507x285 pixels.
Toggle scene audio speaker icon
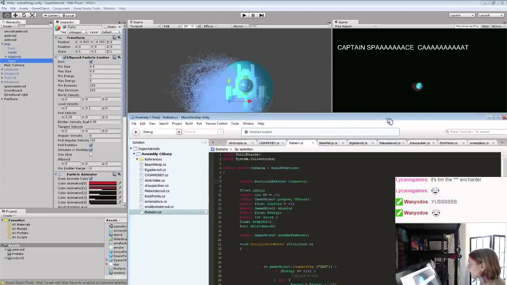tap(199, 26)
